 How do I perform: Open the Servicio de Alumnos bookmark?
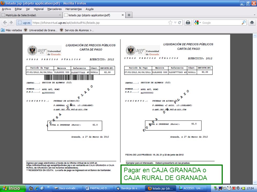coord(77,30)
